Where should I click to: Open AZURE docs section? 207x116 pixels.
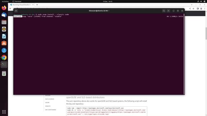click(47, 102)
